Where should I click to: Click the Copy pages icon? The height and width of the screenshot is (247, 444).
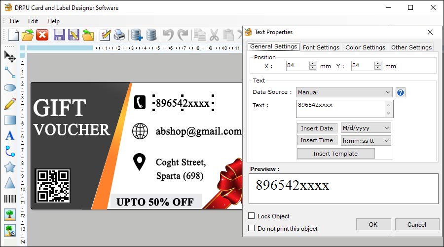click(200, 35)
